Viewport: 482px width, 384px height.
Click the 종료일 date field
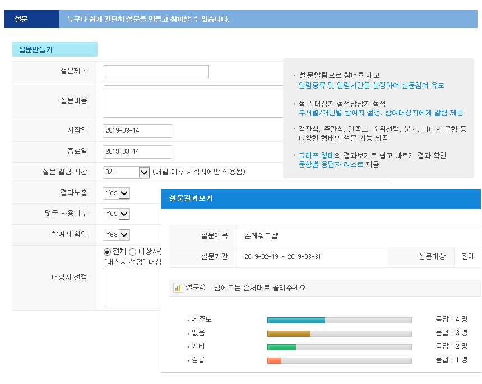pyautogui.click(x=138, y=152)
